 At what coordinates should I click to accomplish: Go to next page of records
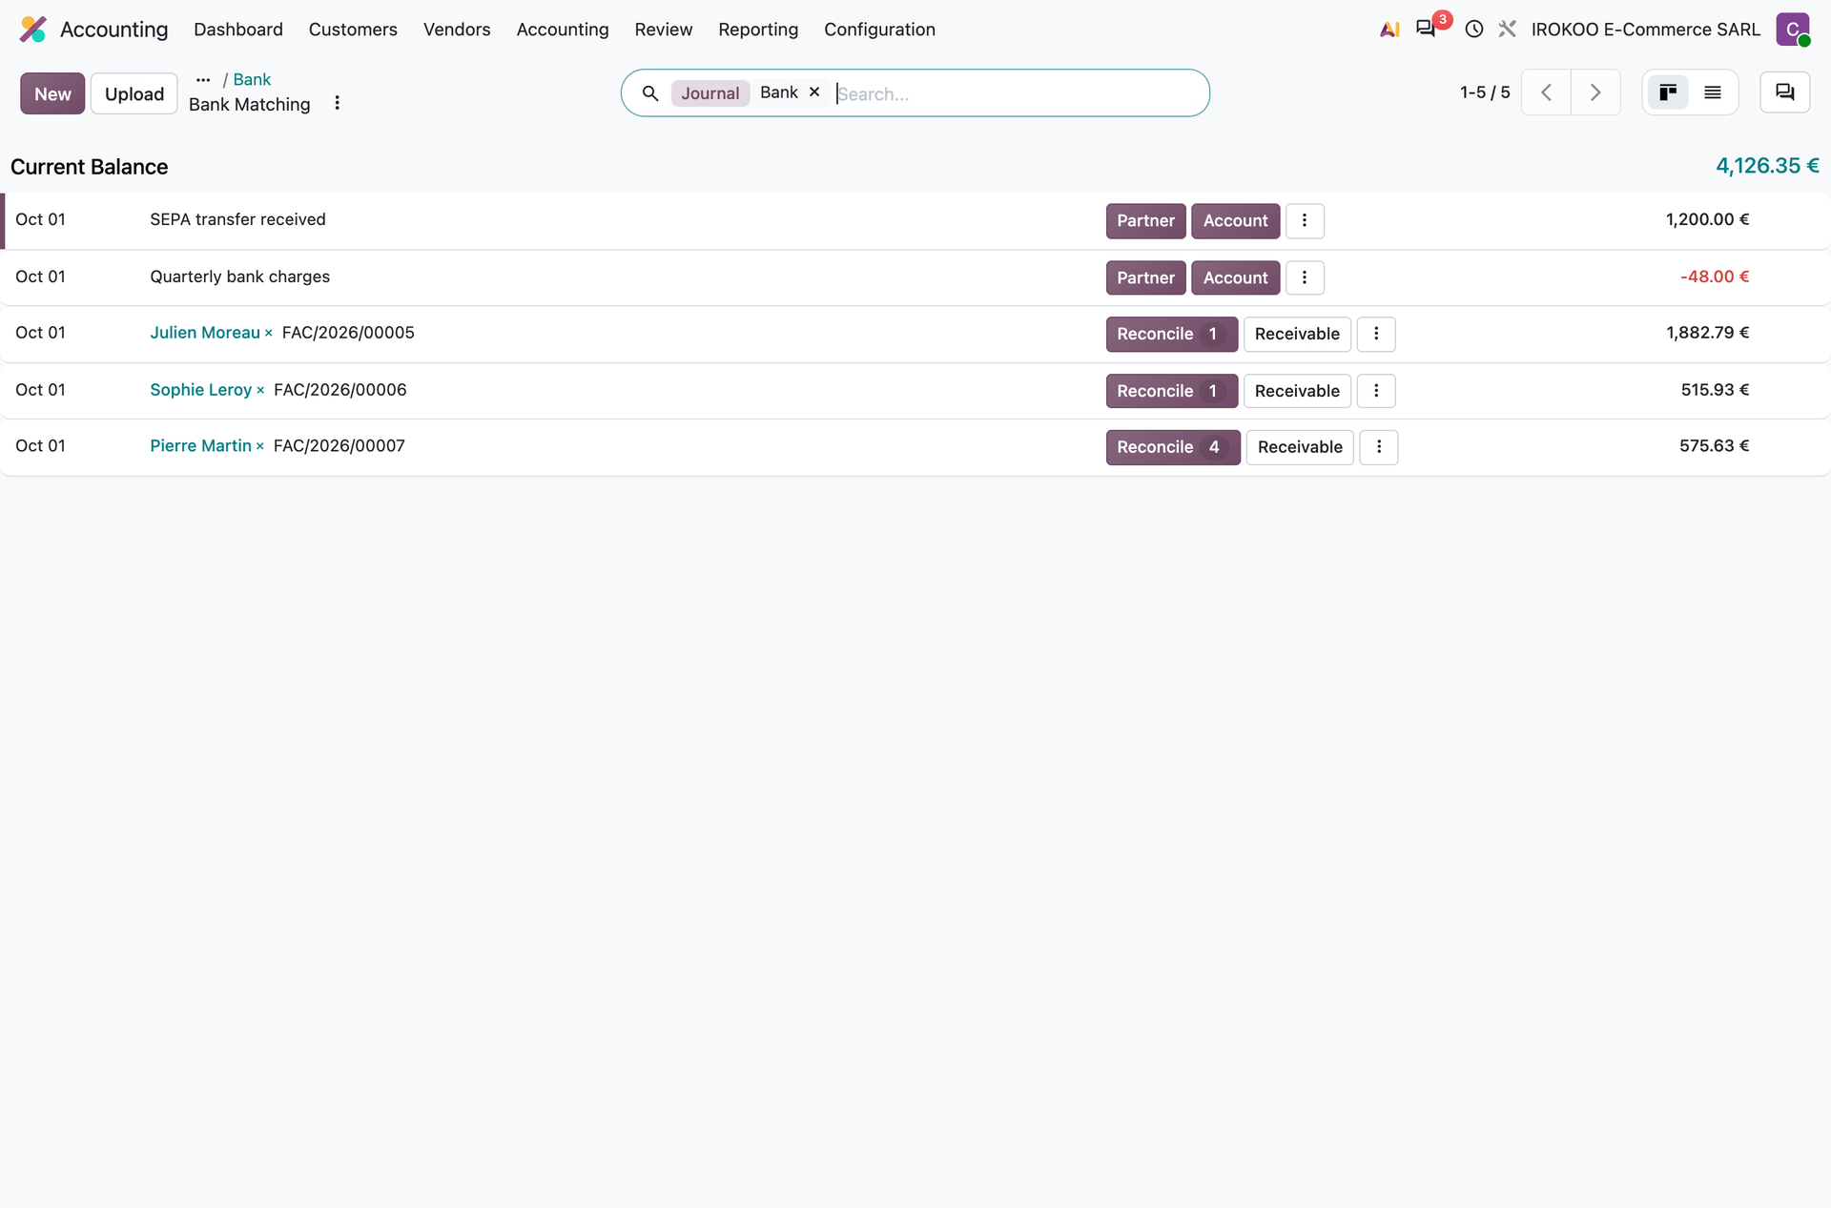tap(1595, 92)
